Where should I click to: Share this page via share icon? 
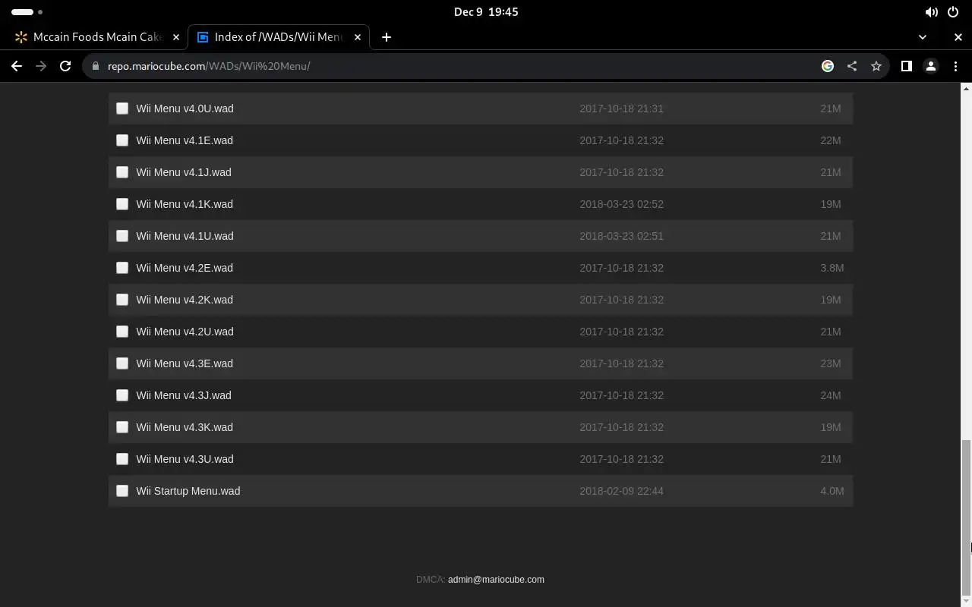coord(852,66)
